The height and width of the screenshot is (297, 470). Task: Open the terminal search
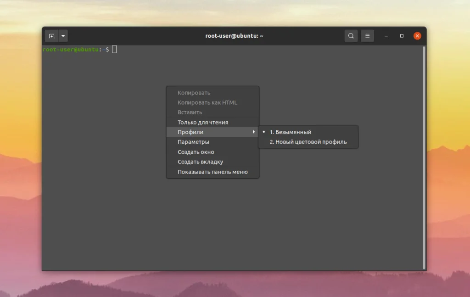tap(351, 35)
